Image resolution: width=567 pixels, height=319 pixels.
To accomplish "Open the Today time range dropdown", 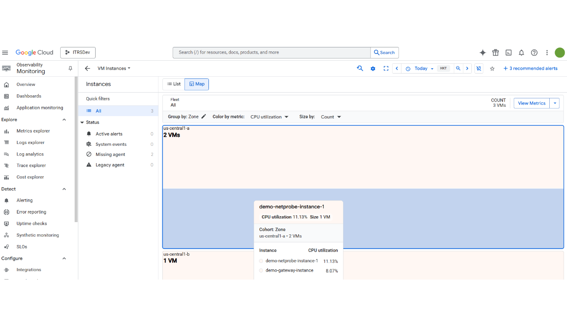I will 420,68.
